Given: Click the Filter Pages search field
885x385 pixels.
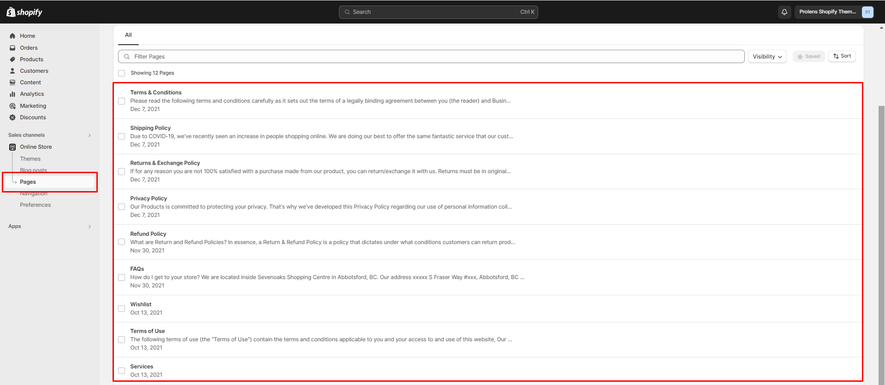Looking at the screenshot, I should tap(431, 57).
